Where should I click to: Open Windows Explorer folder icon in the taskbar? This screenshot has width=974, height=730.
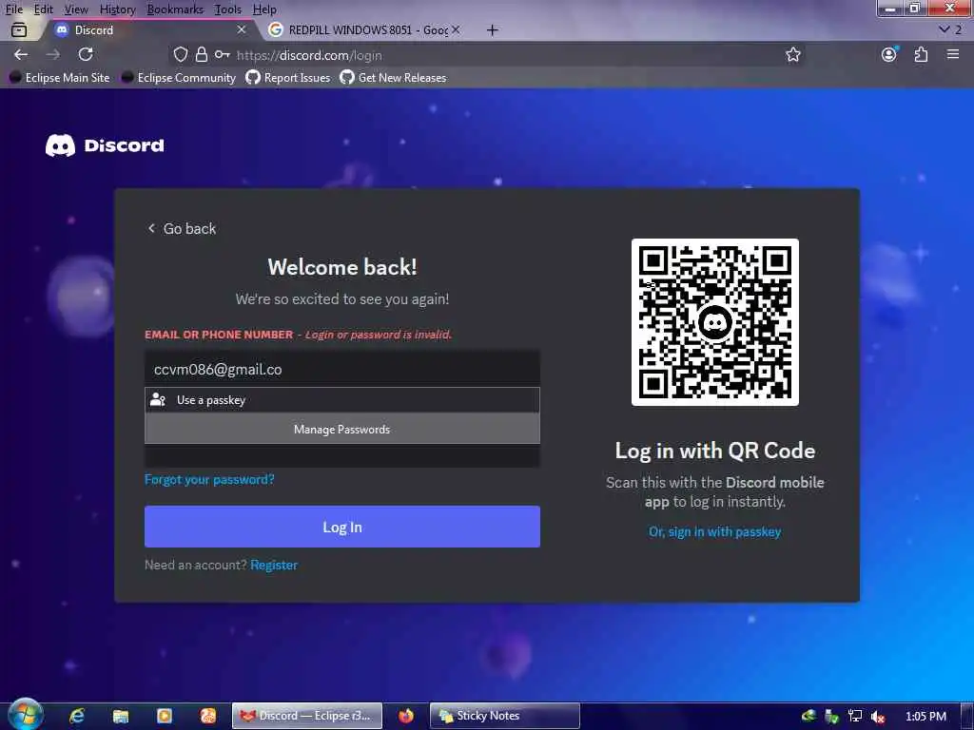coord(121,716)
